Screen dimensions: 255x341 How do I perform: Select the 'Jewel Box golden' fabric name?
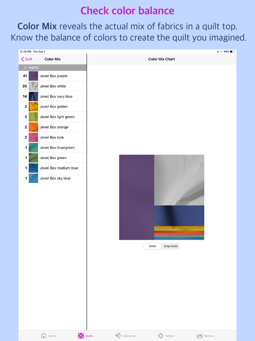(x=54, y=107)
